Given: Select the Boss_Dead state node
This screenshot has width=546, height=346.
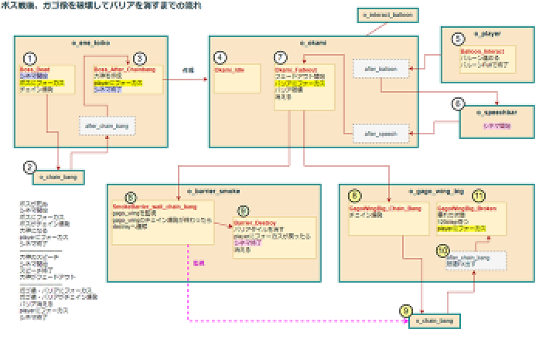Looking at the screenshot, I should [47, 80].
